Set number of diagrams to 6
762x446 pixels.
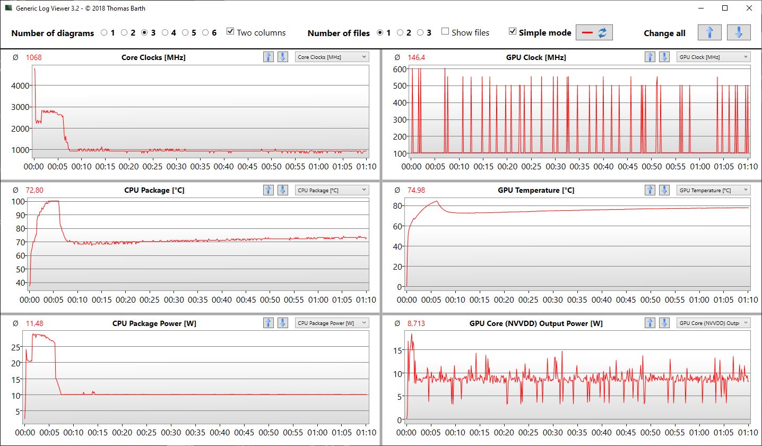click(x=205, y=33)
